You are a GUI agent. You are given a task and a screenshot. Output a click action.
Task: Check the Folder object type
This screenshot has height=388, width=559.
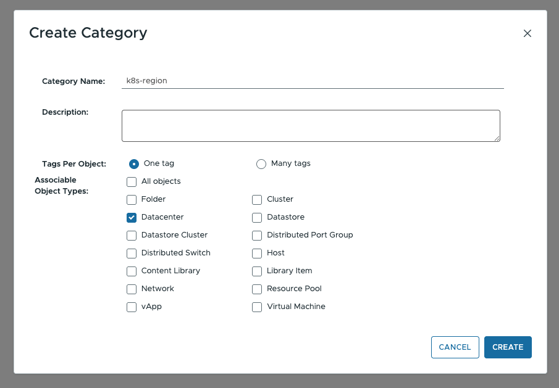point(132,199)
